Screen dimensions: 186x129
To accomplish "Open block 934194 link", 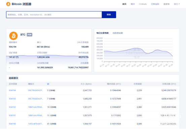I will pos(12,90).
